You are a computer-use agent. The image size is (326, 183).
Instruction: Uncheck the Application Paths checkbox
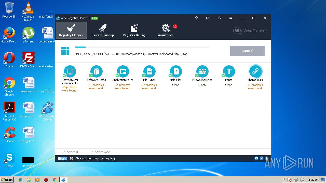[117, 75]
